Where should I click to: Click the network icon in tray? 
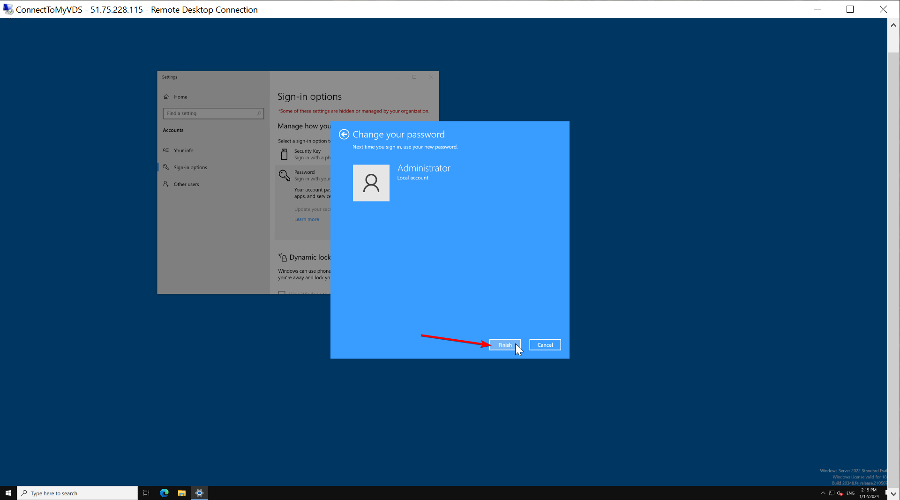coord(831,493)
